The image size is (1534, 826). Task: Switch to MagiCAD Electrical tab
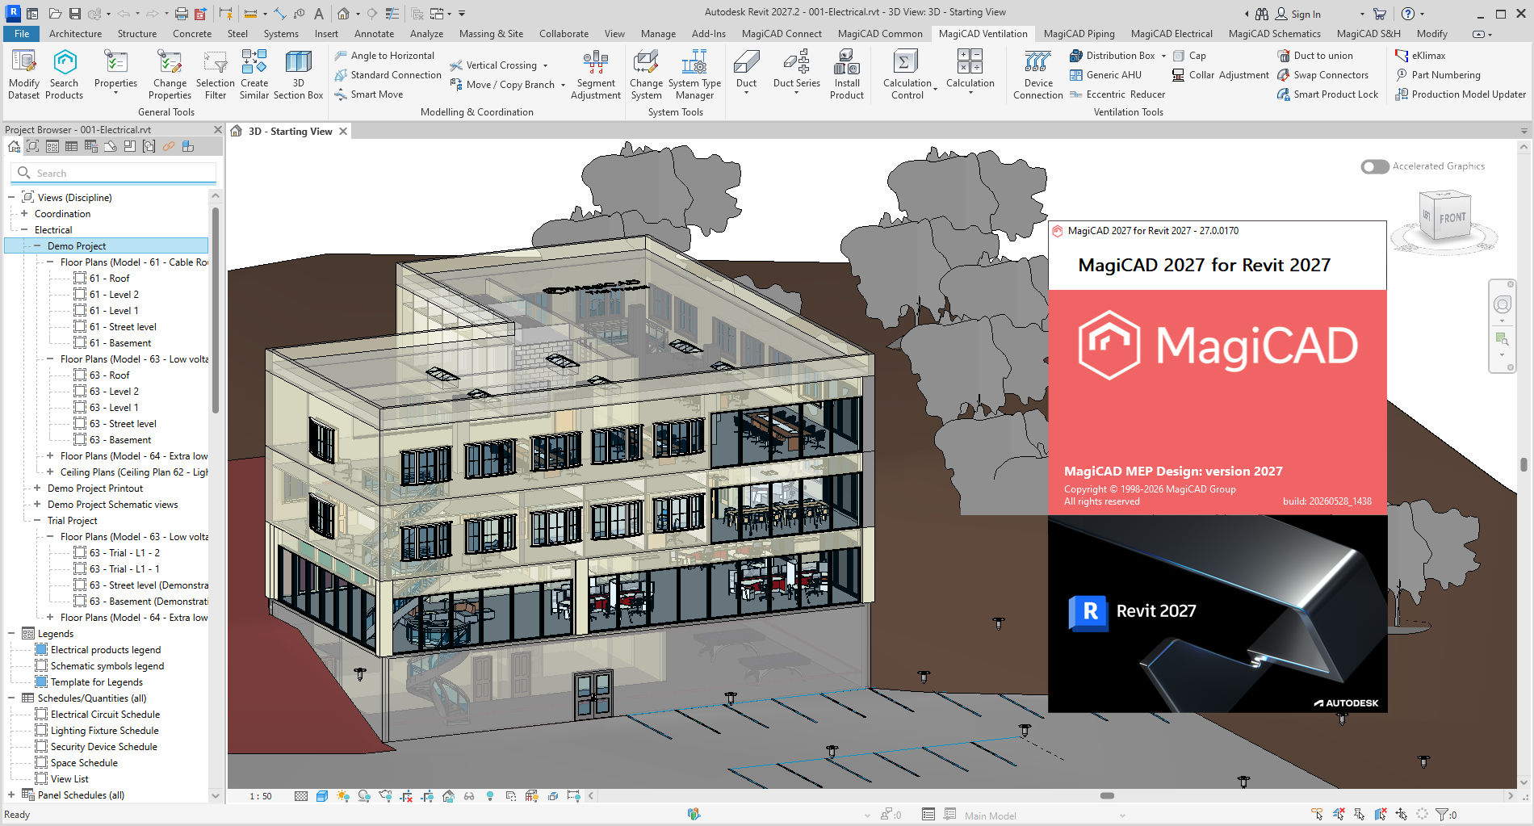(1171, 34)
